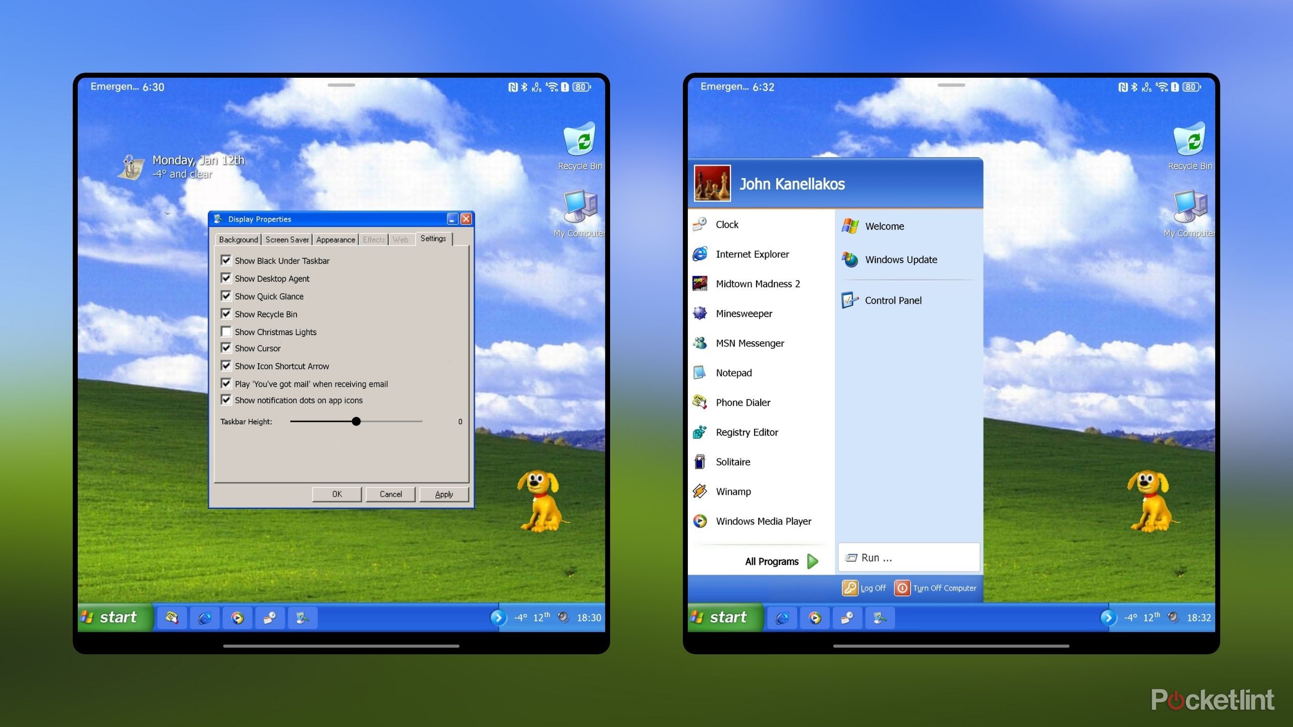
Task: Click the Windows Update icon
Action: 850,259
